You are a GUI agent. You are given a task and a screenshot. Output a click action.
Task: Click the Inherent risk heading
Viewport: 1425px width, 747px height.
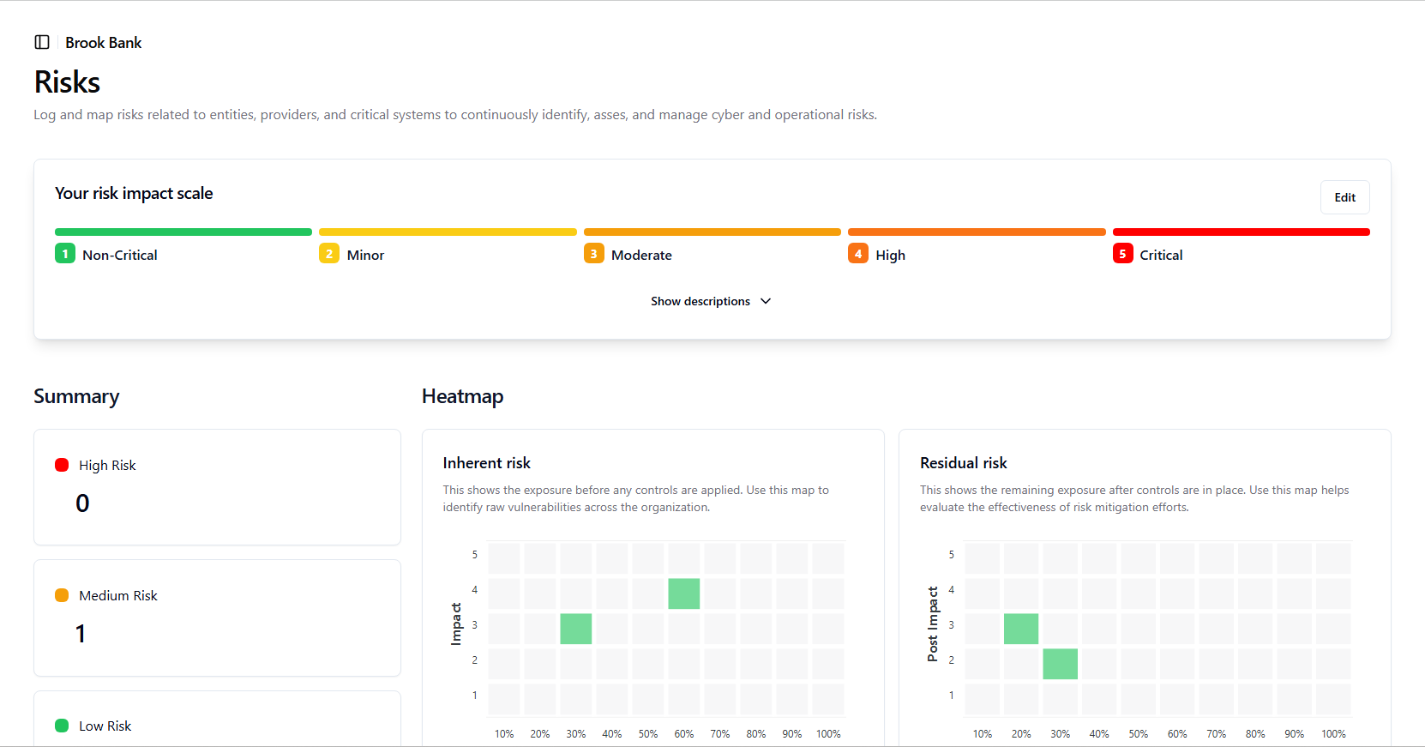tap(486, 463)
